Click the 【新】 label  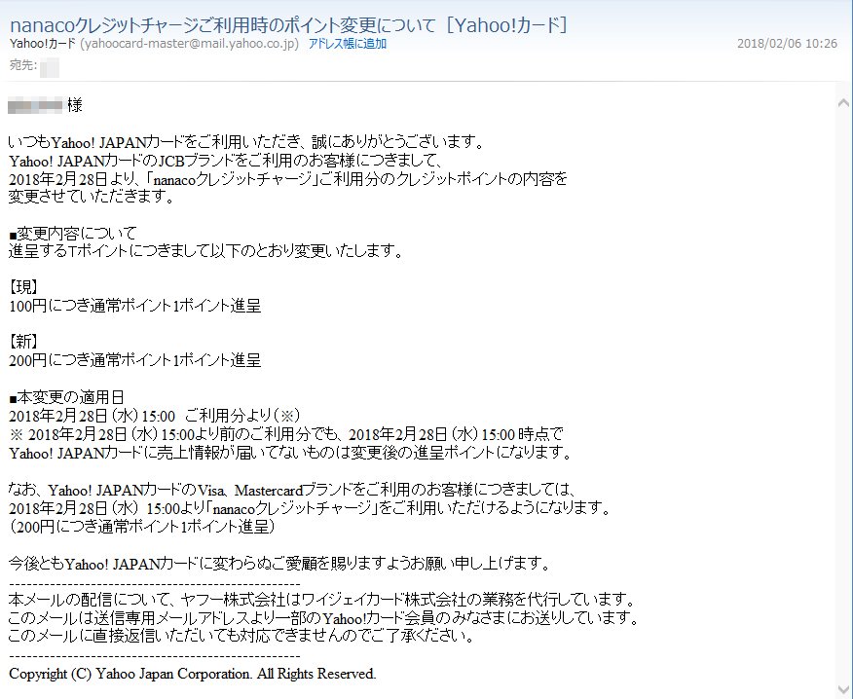[x=23, y=342]
